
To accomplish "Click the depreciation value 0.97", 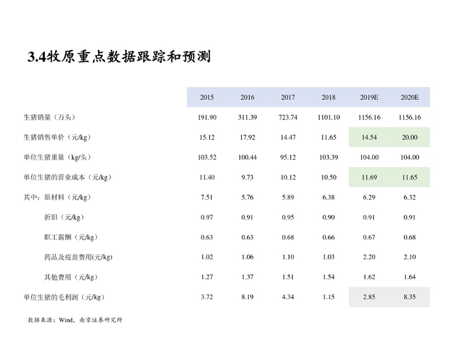I will pos(207,218).
